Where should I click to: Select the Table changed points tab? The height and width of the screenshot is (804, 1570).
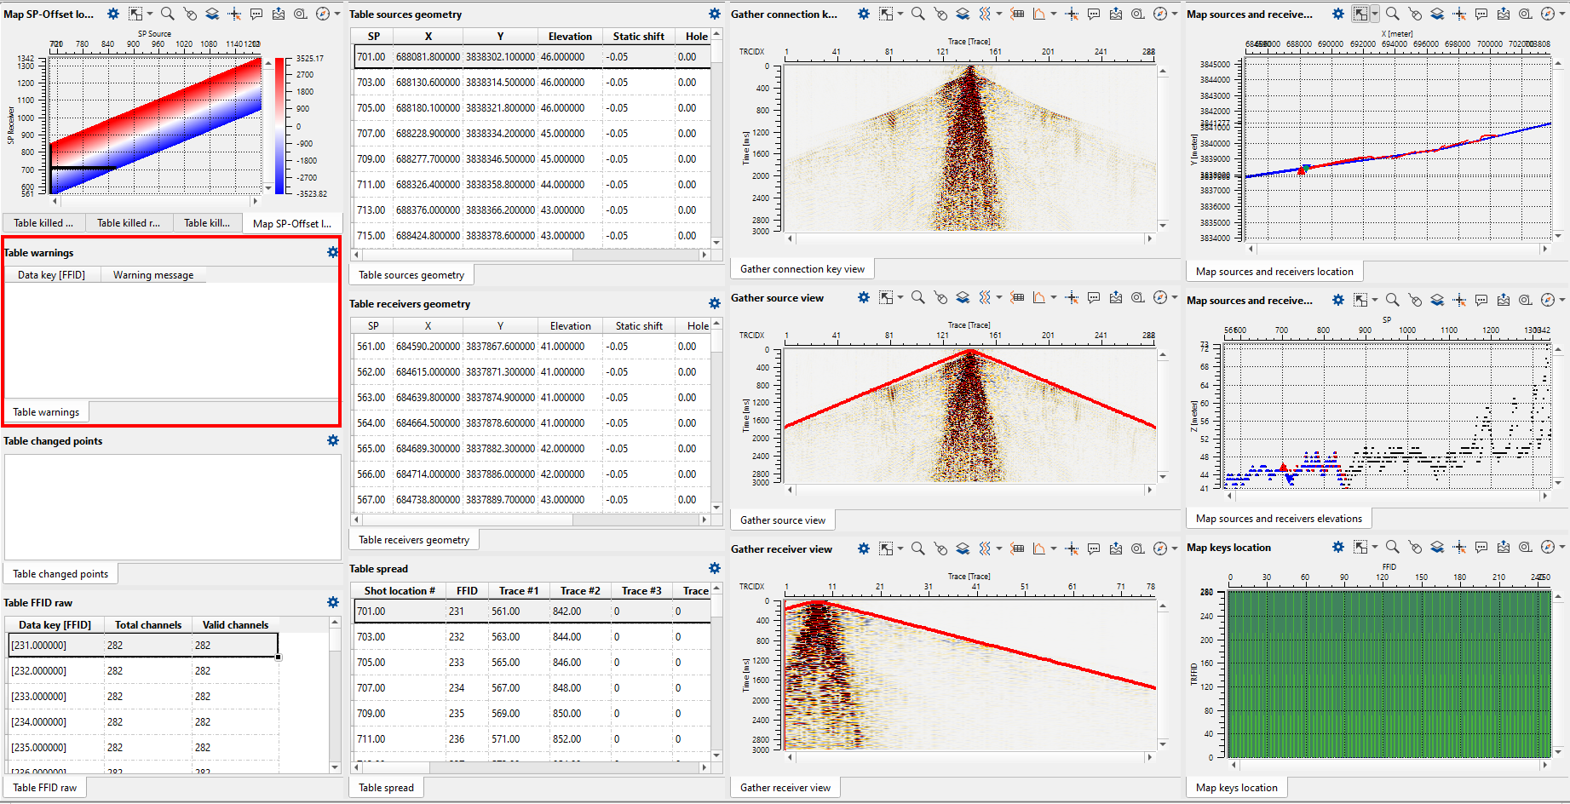pos(60,574)
